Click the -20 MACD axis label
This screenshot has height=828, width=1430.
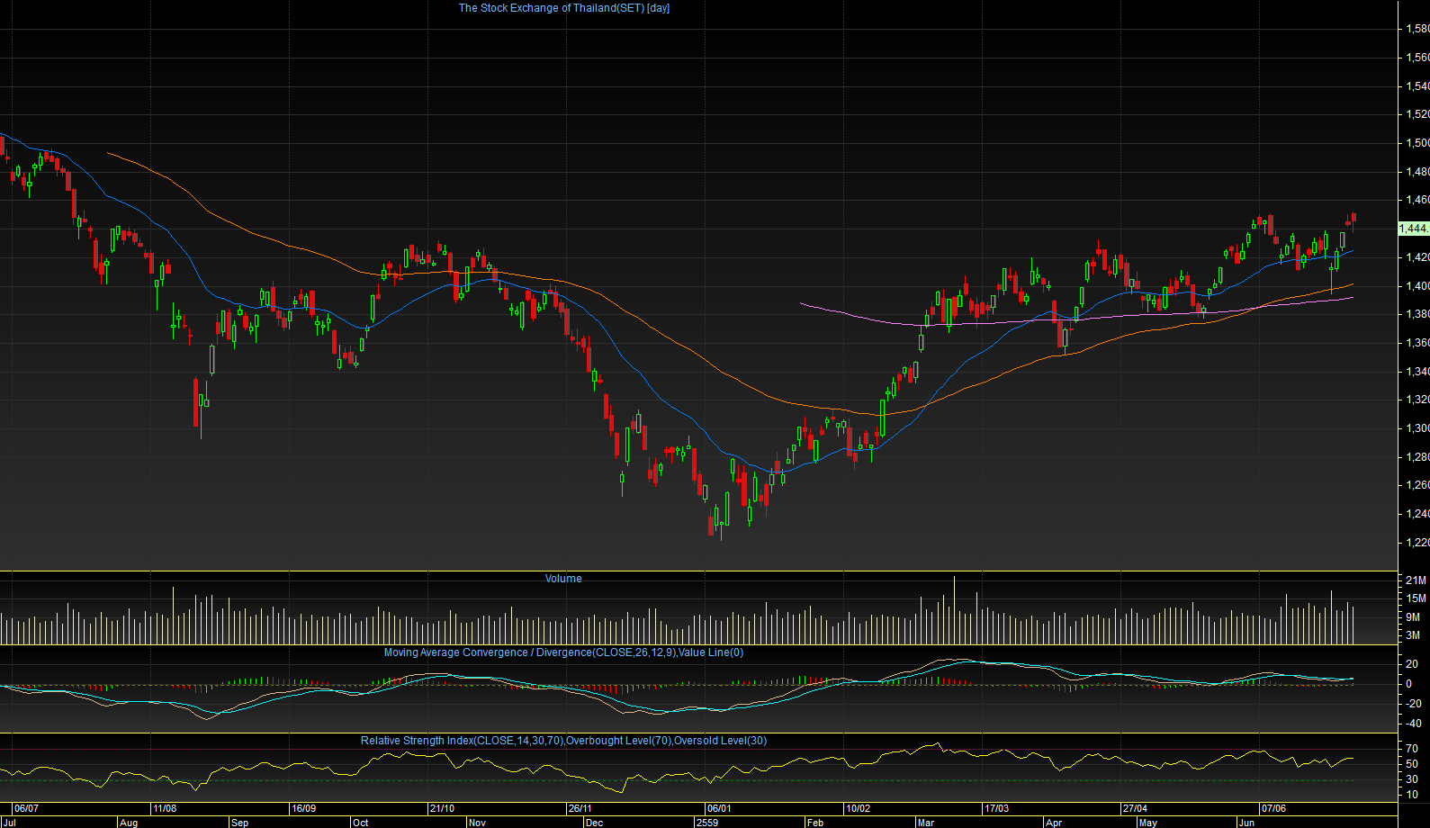(1414, 704)
